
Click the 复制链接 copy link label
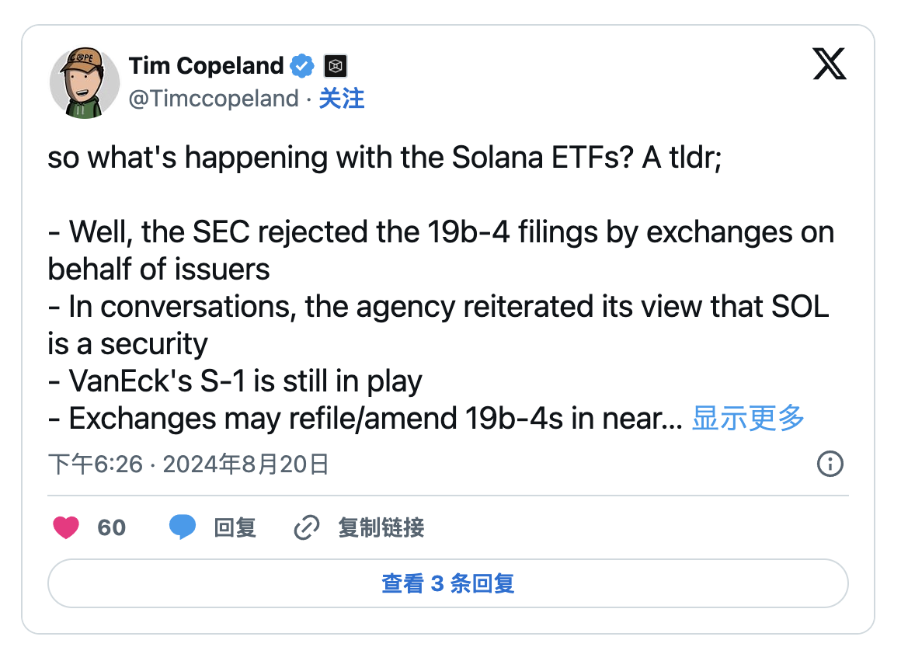[x=381, y=528]
